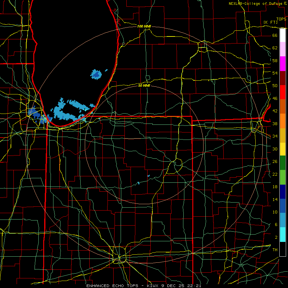
Task: Click the white swatch in the tops legend
Action: point(283,35)
